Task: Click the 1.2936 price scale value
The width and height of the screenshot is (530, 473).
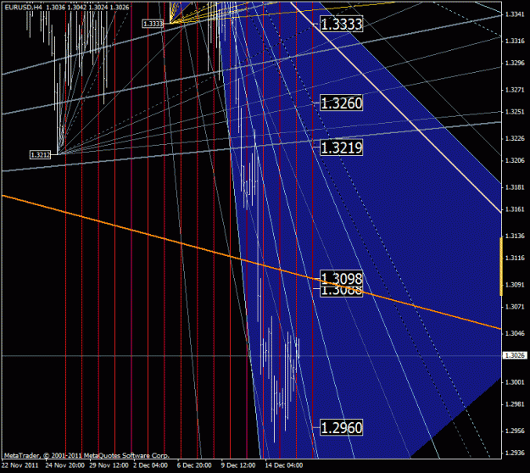Action: [x=515, y=453]
